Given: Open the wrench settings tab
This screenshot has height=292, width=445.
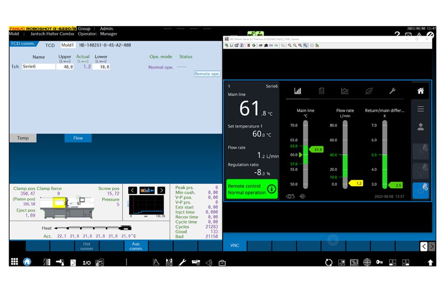Looking at the screenshot, I should [x=392, y=91].
